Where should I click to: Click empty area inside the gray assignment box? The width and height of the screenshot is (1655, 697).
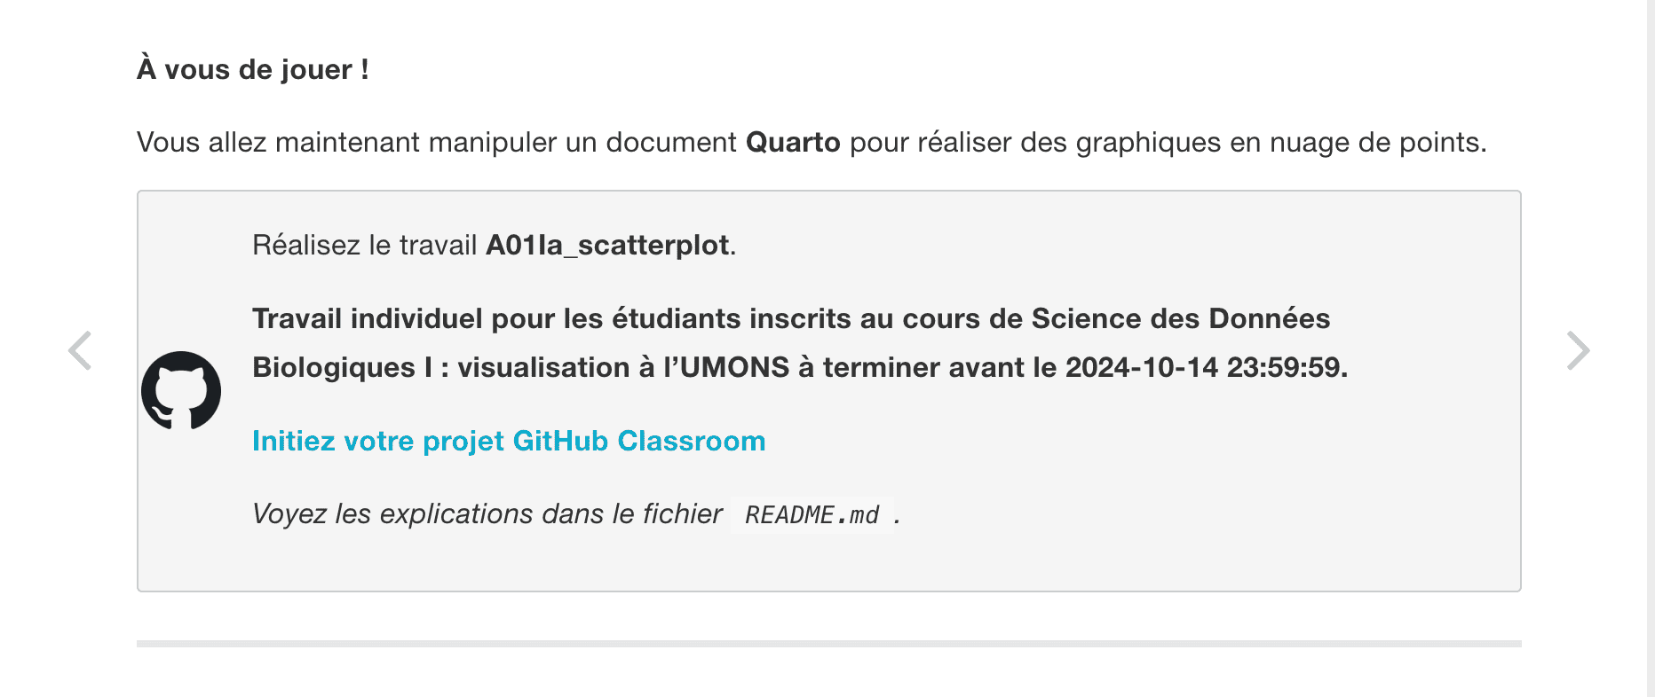tap(1154, 497)
